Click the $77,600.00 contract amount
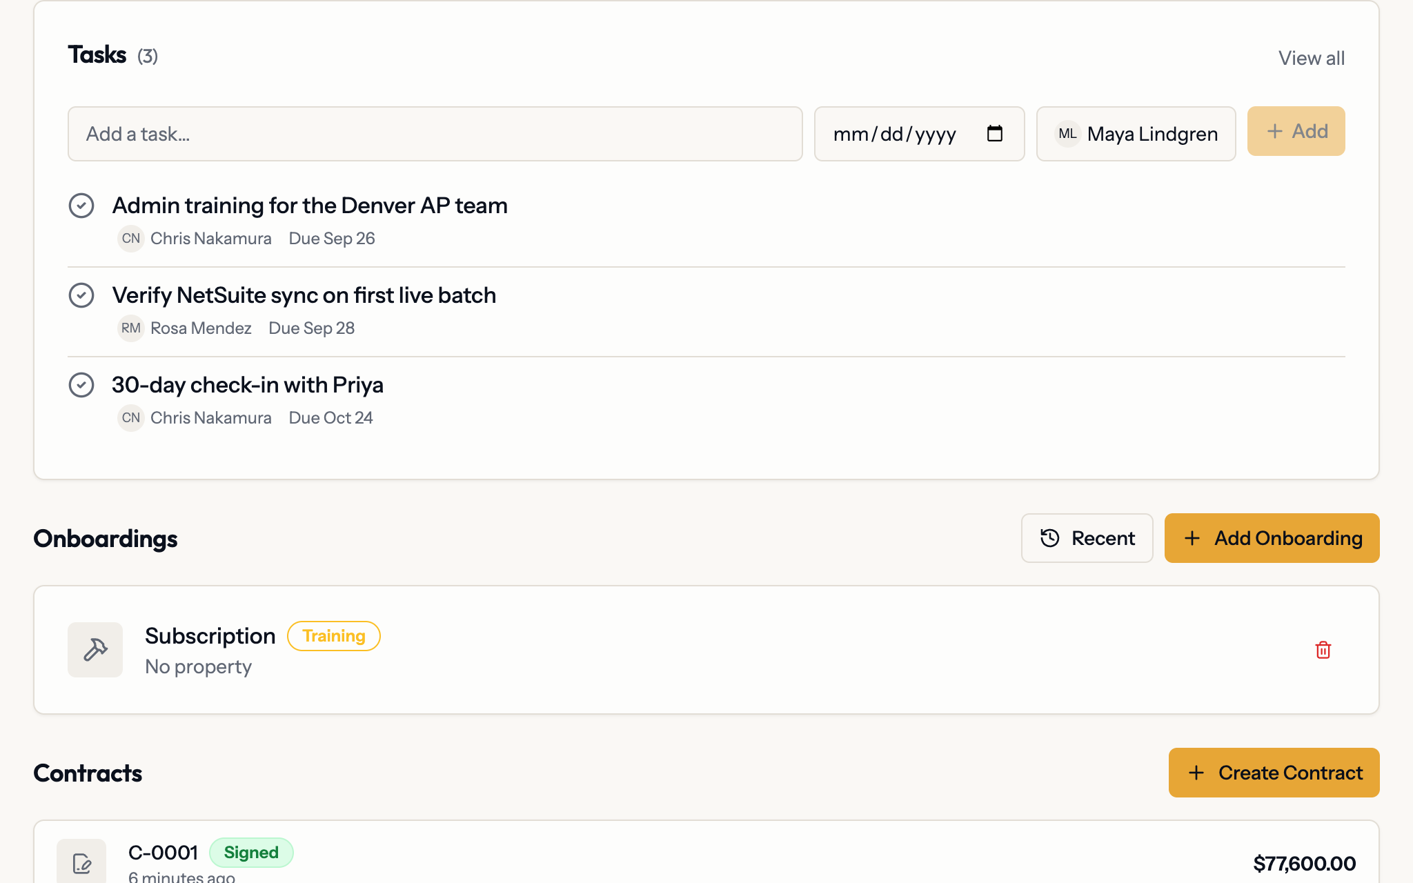The image size is (1413, 883). coord(1304,863)
